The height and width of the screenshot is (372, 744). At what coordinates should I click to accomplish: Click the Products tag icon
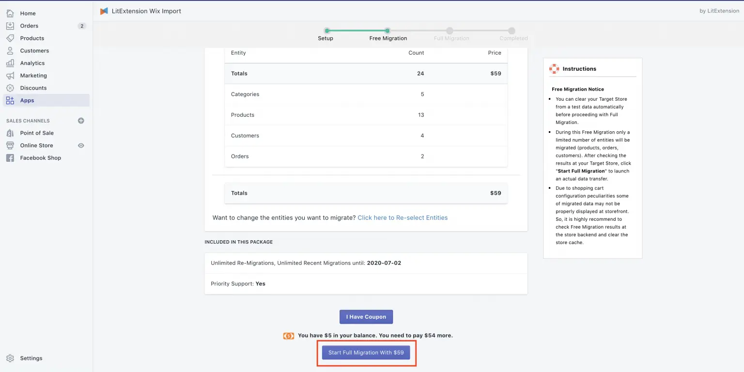click(10, 38)
